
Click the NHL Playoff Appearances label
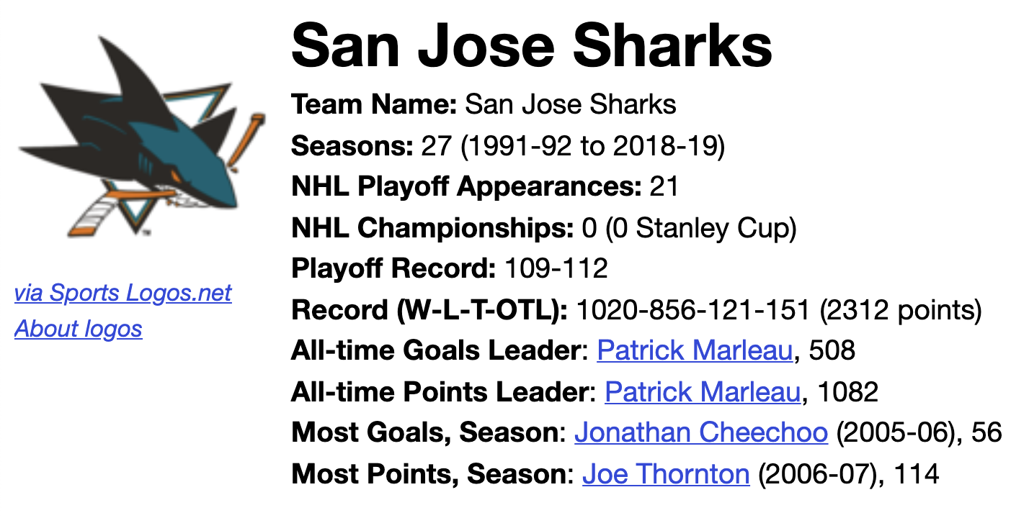466,187
